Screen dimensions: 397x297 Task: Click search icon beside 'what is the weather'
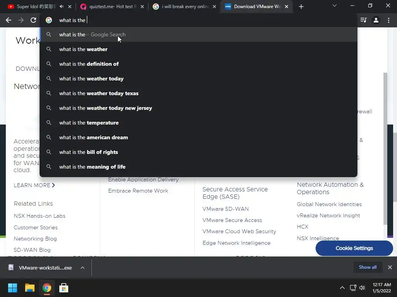click(x=49, y=49)
